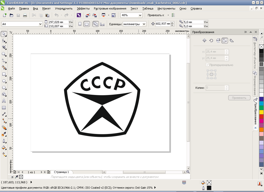Switch to Диспетчер объектов docker tab

click(255, 52)
